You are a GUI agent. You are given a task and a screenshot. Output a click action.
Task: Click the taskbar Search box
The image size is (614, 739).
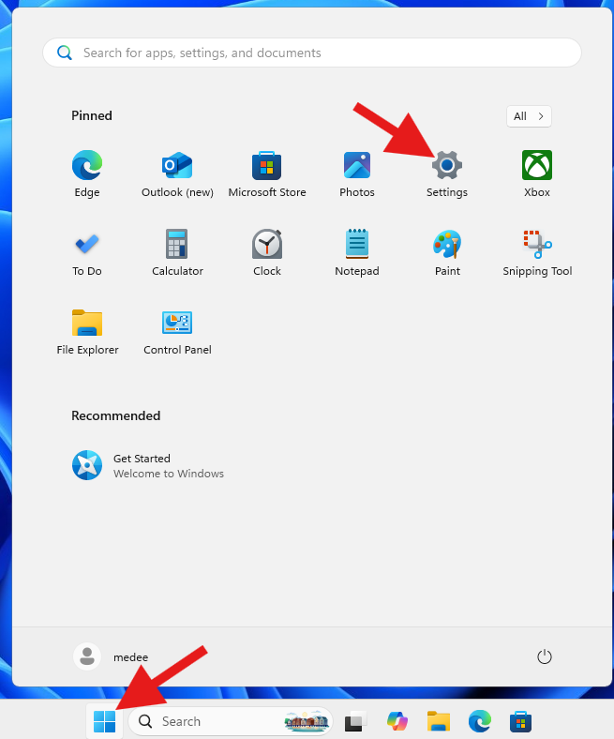[231, 721]
